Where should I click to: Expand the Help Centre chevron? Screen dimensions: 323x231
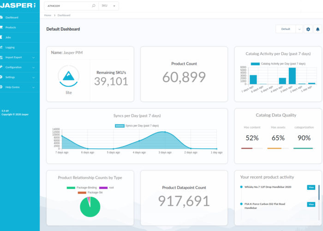[x=34, y=87]
